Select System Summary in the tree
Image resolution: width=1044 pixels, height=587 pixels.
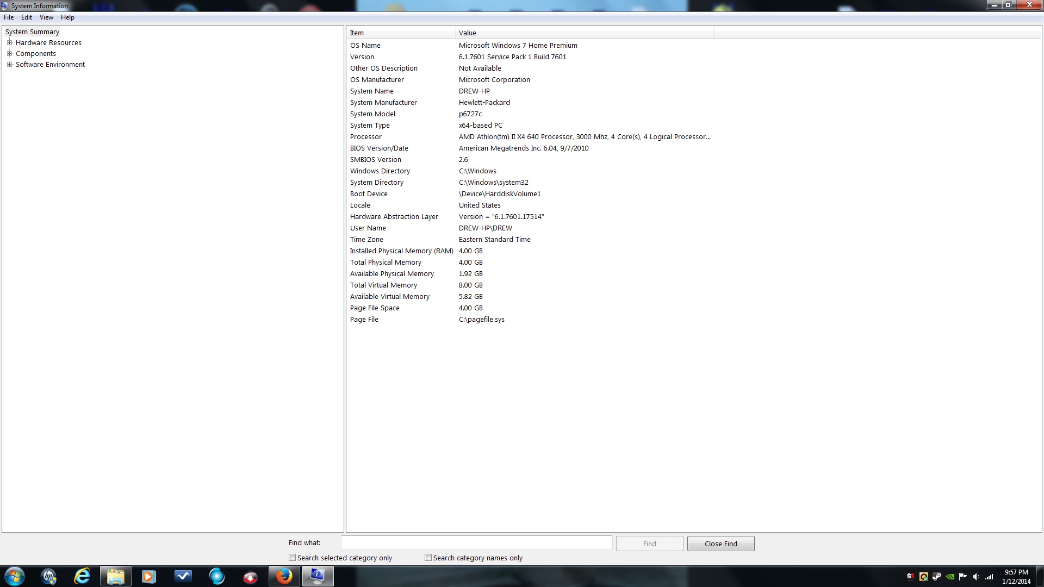click(x=32, y=32)
